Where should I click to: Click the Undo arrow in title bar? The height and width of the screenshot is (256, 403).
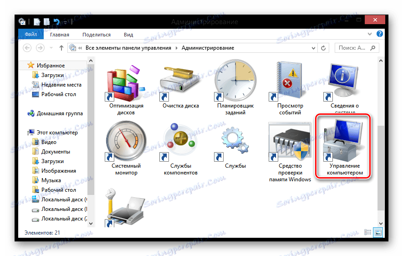[x=56, y=22]
